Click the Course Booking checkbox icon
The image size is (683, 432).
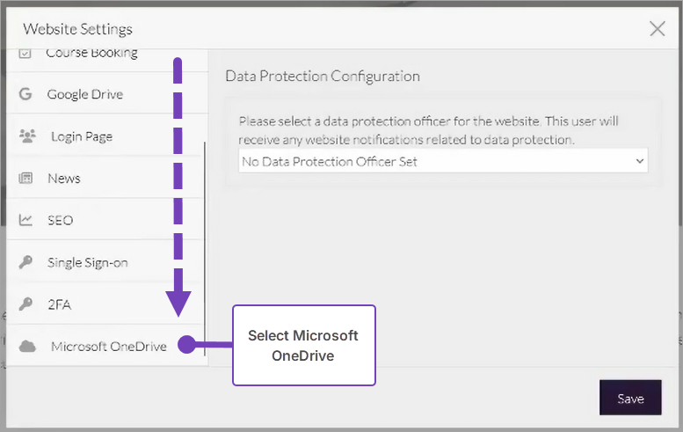[x=25, y=53]
